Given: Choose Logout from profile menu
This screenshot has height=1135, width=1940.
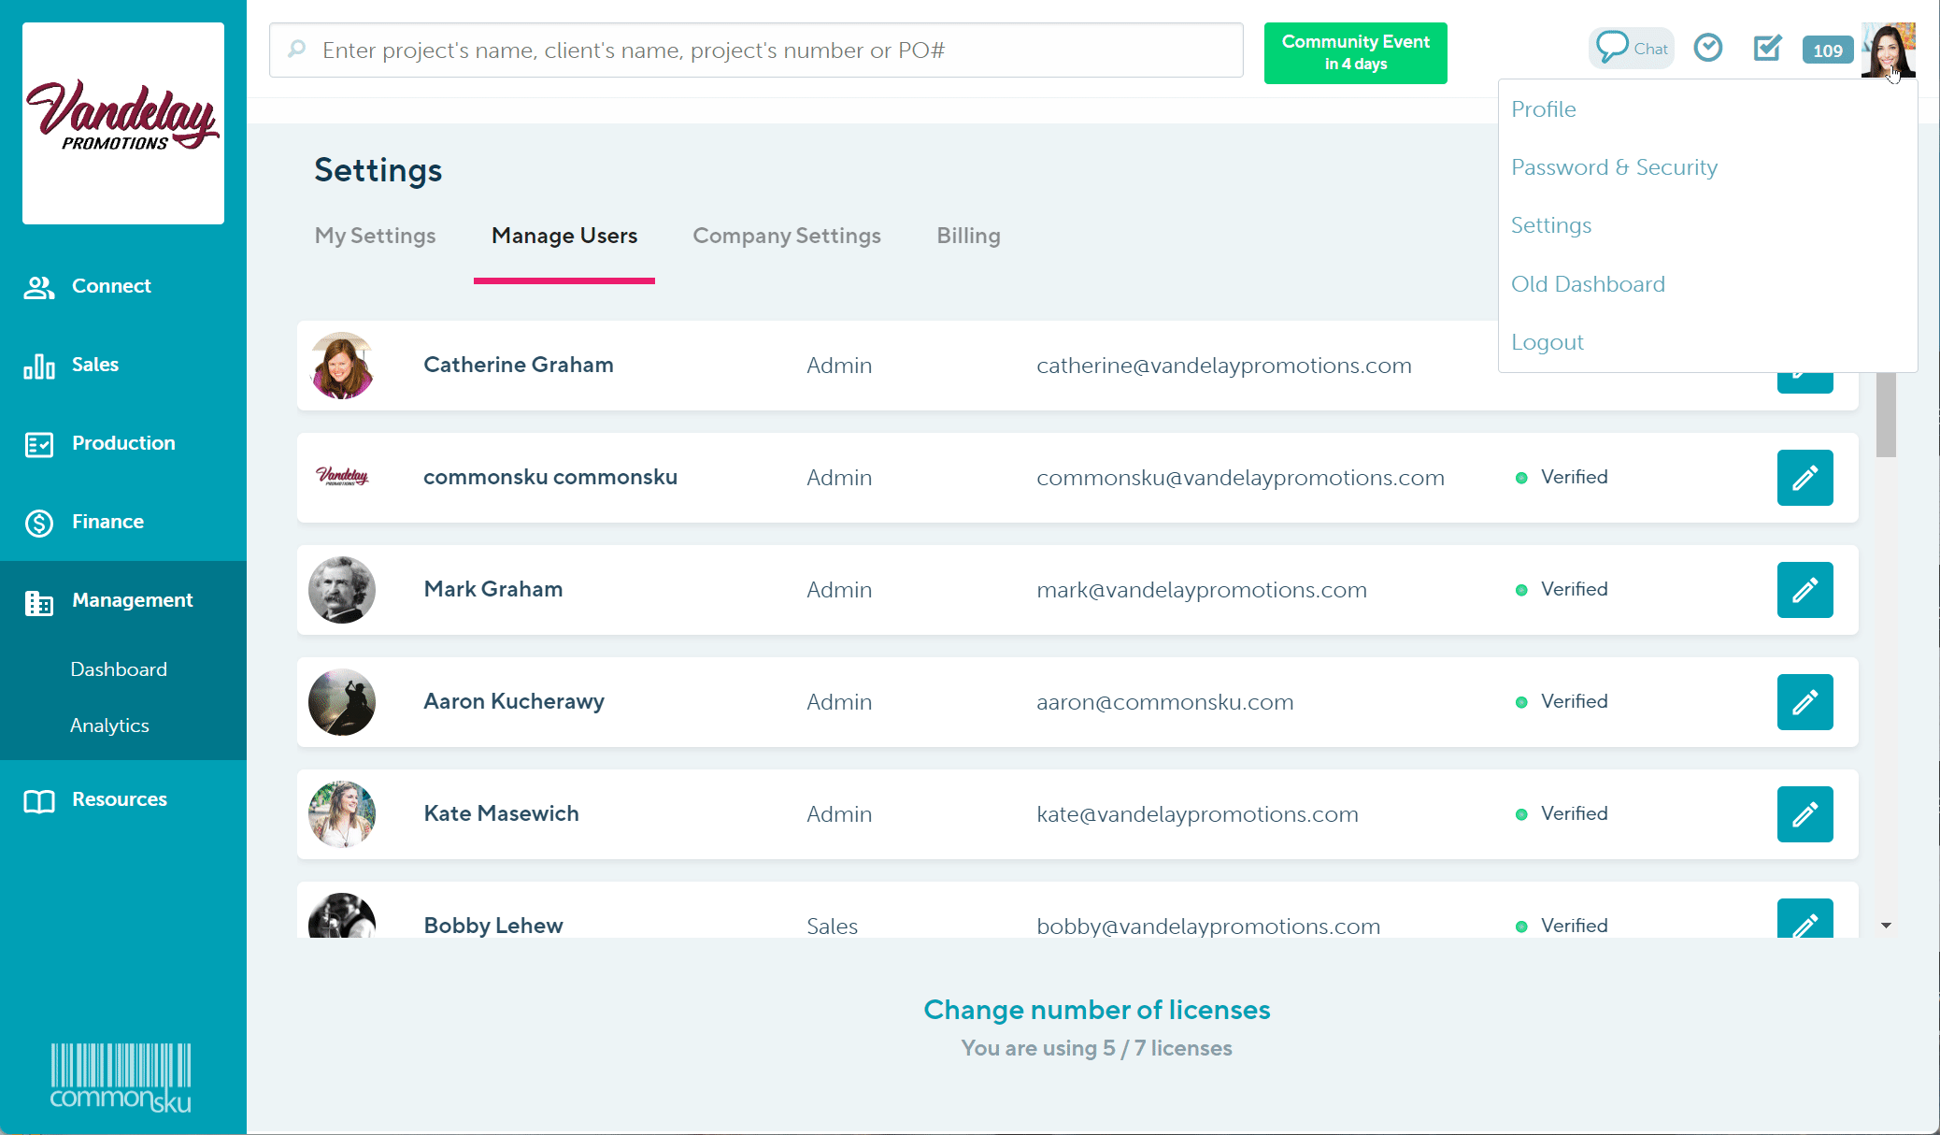Looking at the screenshot, I should [x=1547, y=342].
